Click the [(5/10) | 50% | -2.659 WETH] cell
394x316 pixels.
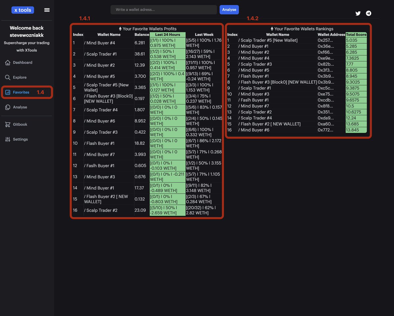point(168,210)
